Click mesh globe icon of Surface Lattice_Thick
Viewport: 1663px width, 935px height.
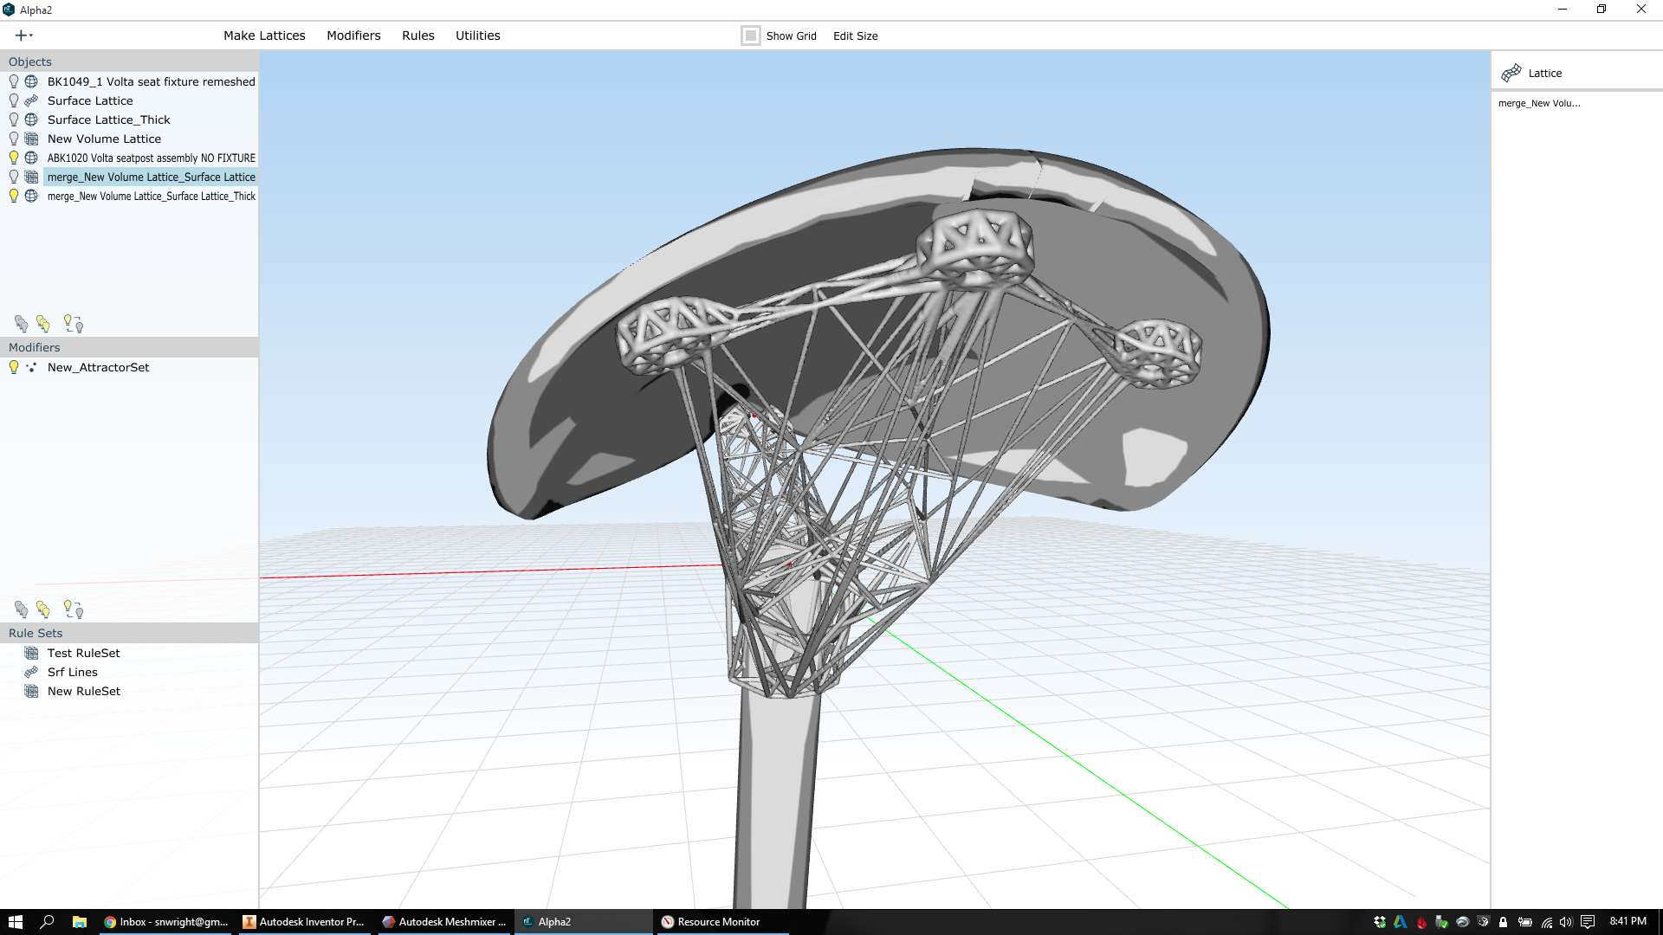click(x=31, y=119)
